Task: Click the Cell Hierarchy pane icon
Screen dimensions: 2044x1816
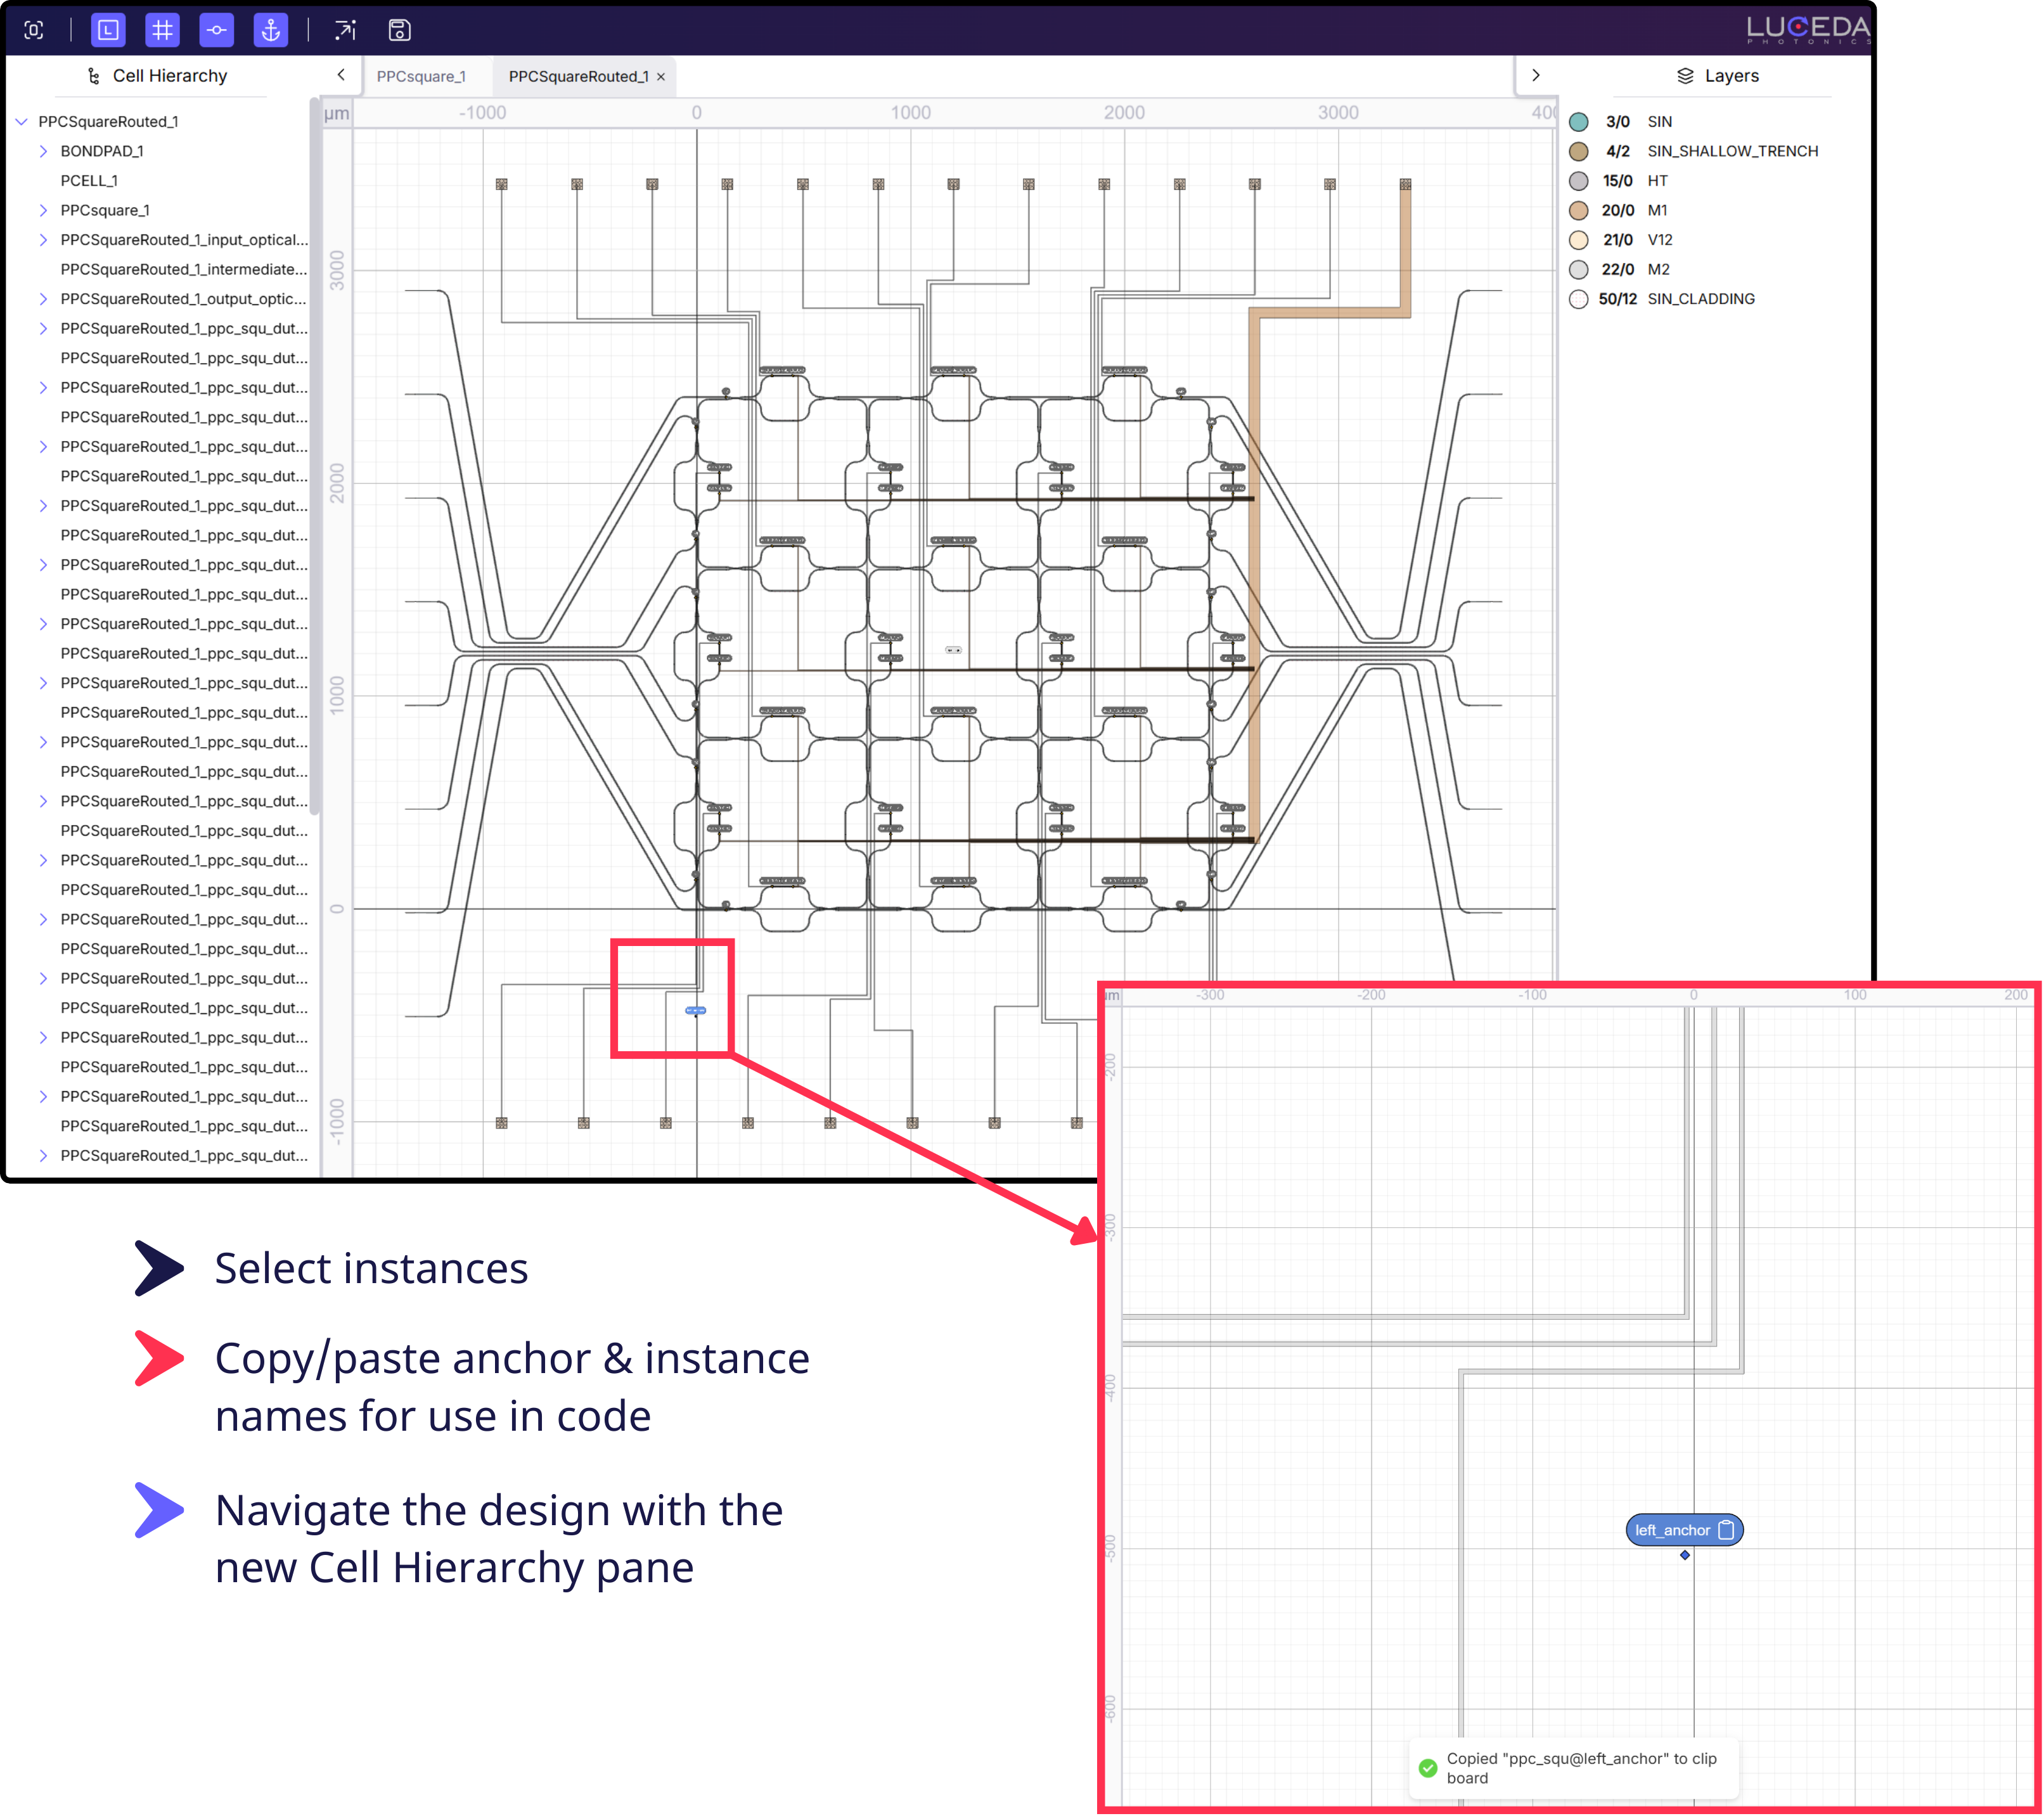Action: click(x=93, y=75)
